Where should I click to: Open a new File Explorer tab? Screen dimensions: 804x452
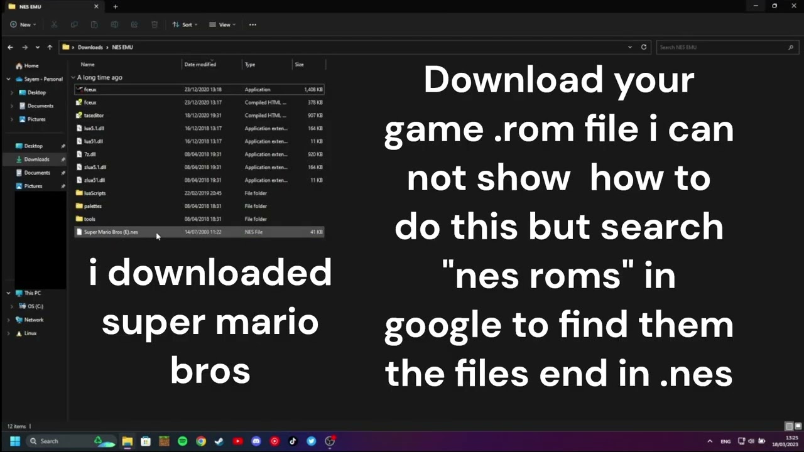point(115,6)
